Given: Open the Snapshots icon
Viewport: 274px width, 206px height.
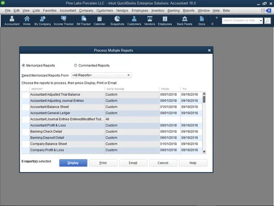Looking at the screenshot, I should (x=117, y=21).
